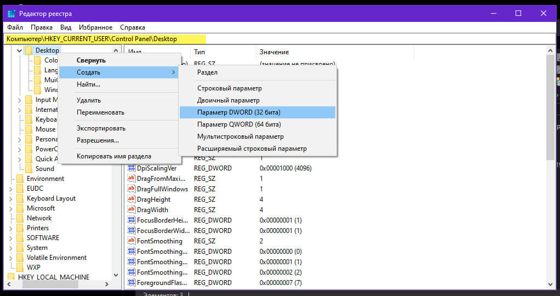Open the Вид menu
Viewport: 560px width, 296px height.
(x=66, y=27)
